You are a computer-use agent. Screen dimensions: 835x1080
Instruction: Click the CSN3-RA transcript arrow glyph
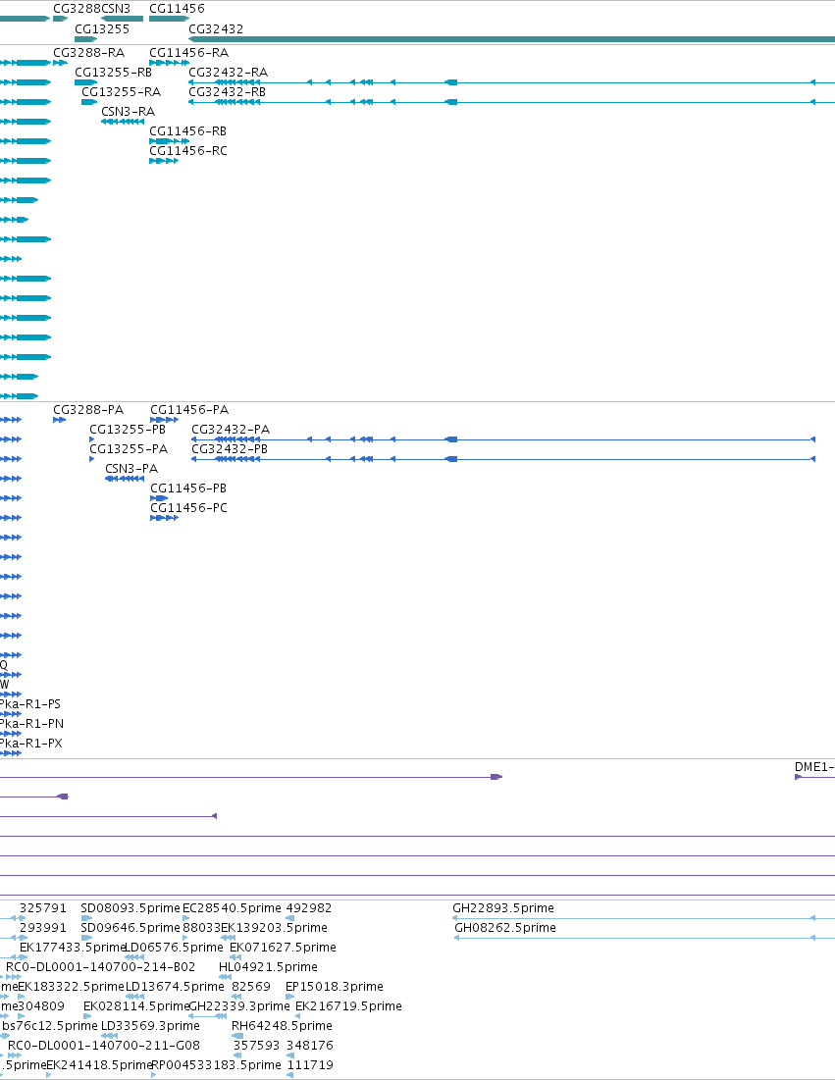click(x=123, y=122)
